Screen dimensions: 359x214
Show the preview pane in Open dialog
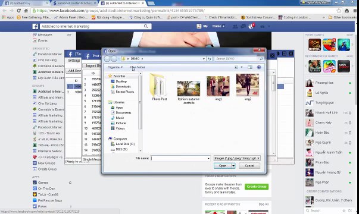point(250,67)
